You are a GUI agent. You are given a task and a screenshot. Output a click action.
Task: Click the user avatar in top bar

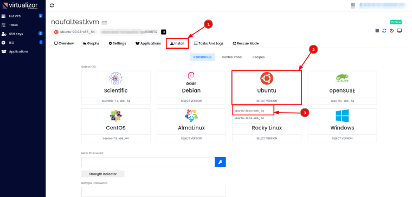click(x=353, y=5)
